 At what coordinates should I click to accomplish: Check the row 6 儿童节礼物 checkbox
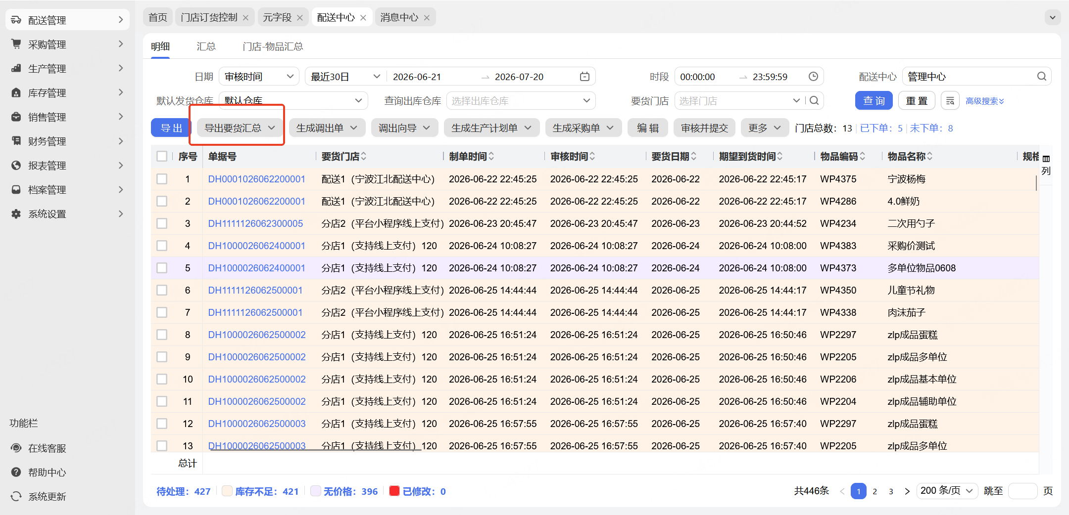pos(162,290)
